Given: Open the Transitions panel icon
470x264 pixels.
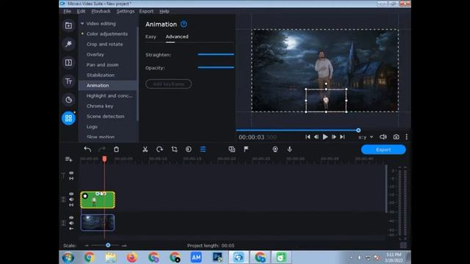Looking at the screenshot, I should [x=68, y=62].
